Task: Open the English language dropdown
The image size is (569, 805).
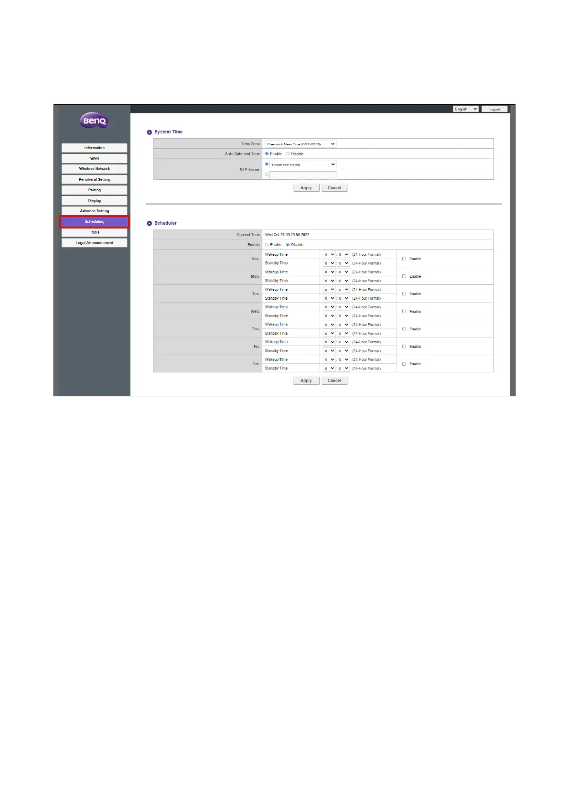Action: (x=465, y=109)
